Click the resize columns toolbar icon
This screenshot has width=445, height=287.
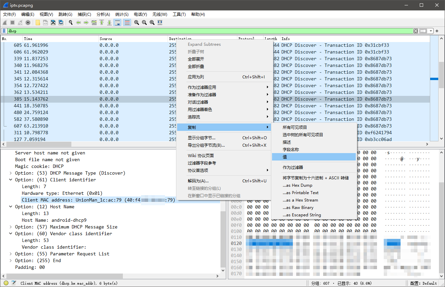pos(160,23)
